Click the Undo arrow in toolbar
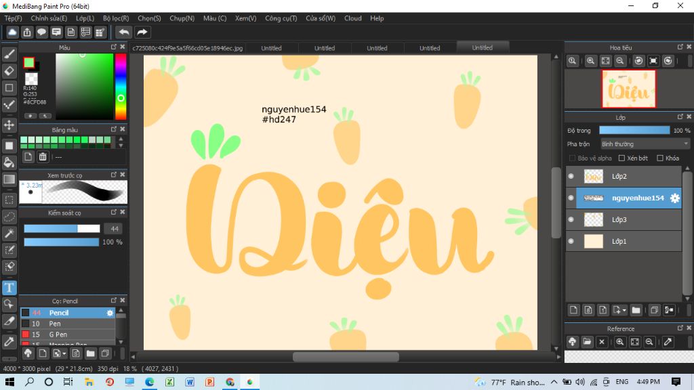 point(124,32)
